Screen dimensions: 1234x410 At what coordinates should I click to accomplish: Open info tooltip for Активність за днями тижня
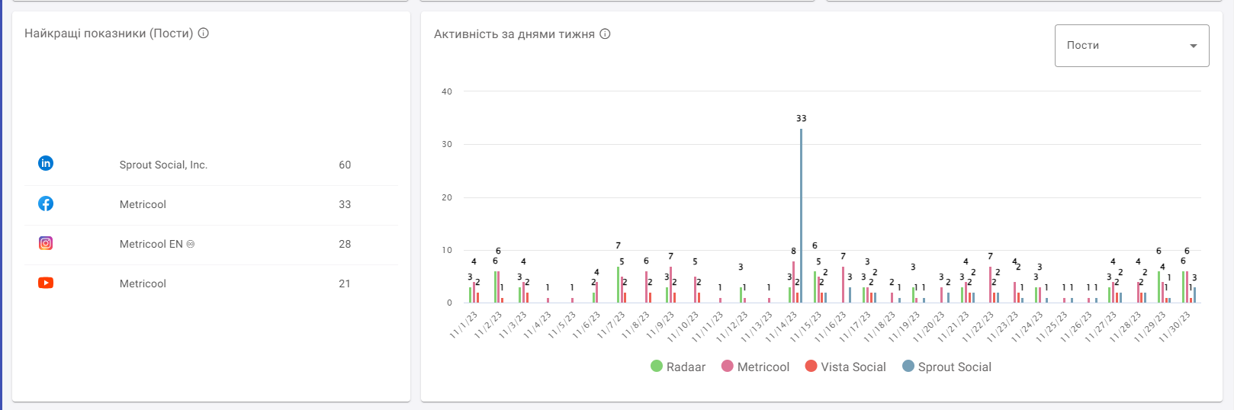[605, 34]
